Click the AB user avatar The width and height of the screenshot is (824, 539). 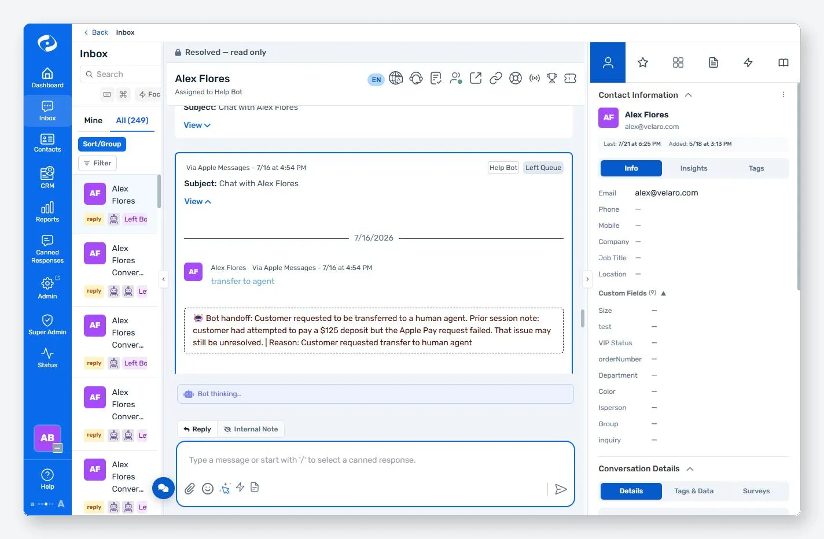47,438
